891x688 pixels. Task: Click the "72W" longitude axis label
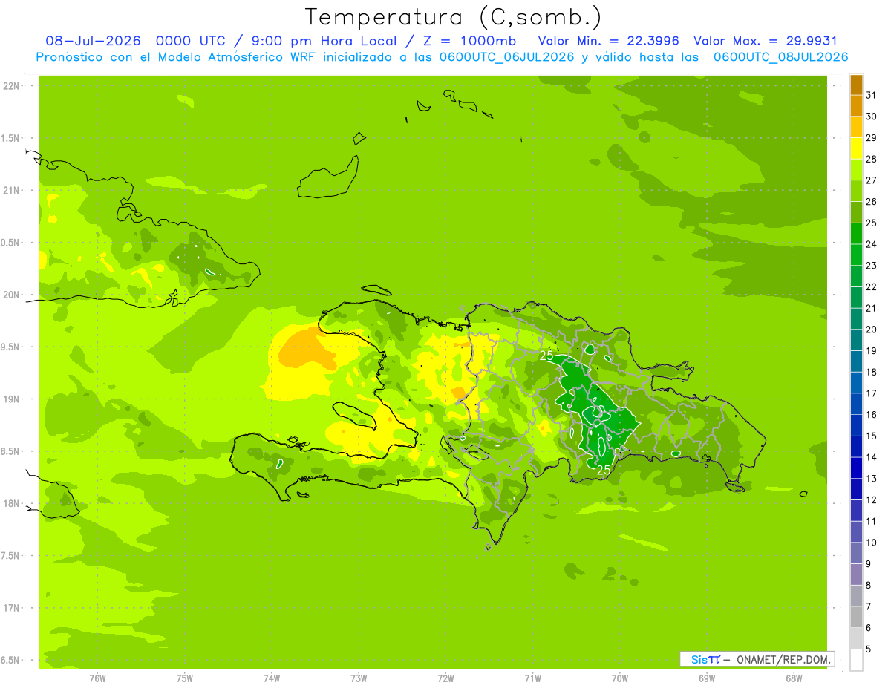click(446, 678)
